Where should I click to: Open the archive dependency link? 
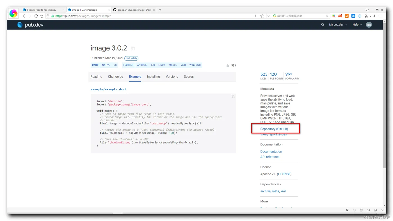(x=265, y=191)
